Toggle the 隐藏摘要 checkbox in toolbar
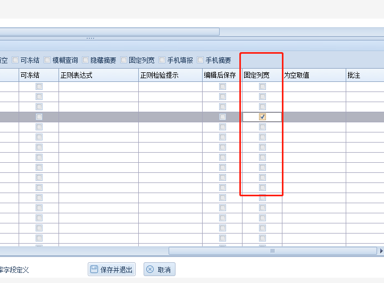This screenshot has width=384, height=283. (86, 61)
